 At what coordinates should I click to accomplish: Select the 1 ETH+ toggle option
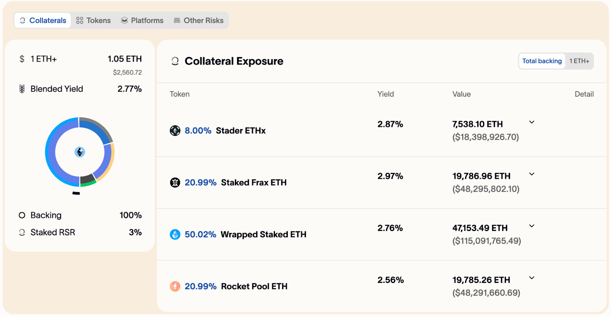[579, 61]
